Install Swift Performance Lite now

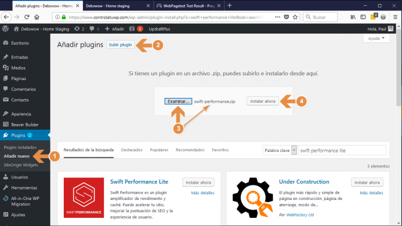pos(198,182)
